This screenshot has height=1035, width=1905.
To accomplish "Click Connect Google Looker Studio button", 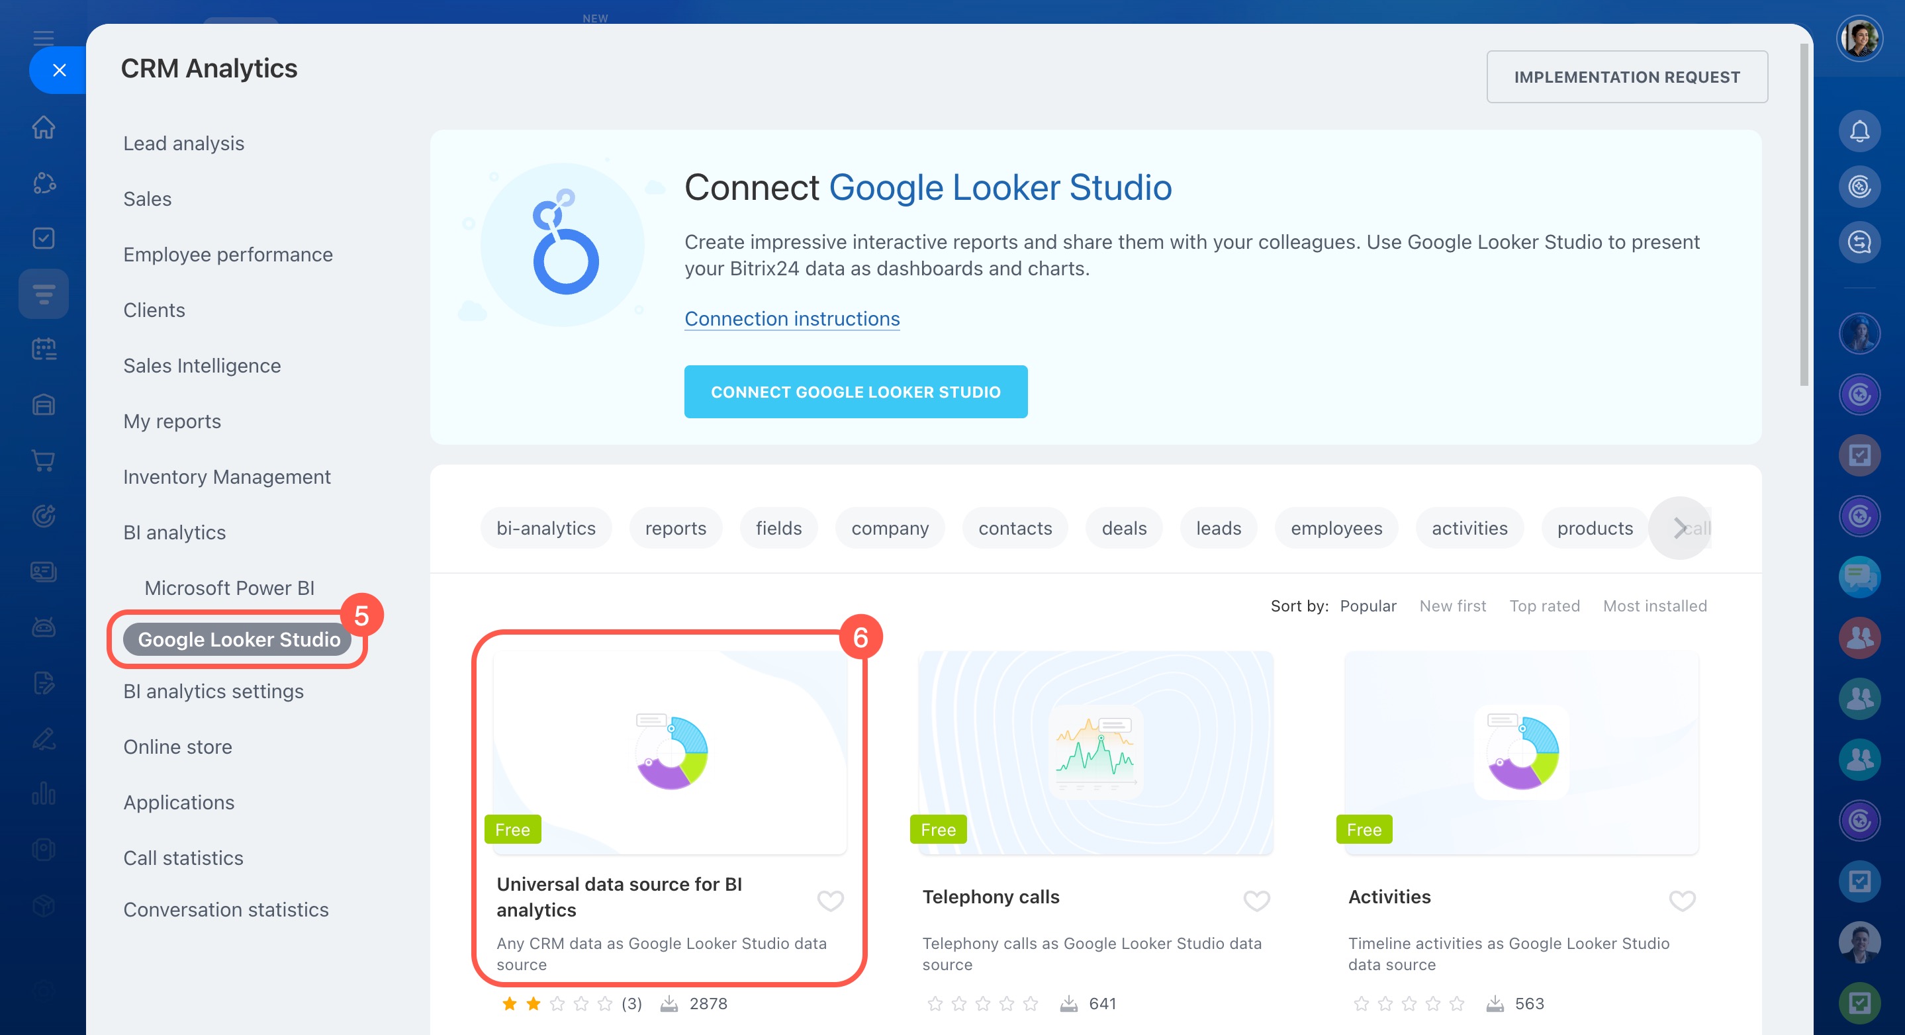I will click(855, 392).
